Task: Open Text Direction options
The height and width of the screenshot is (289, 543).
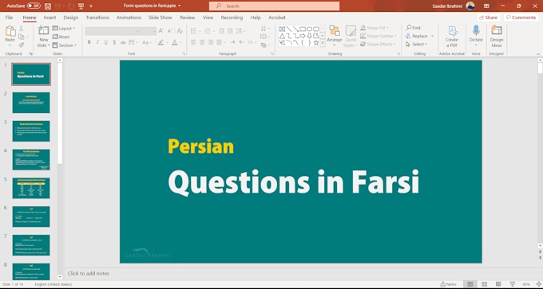Action: pos(265,29)
